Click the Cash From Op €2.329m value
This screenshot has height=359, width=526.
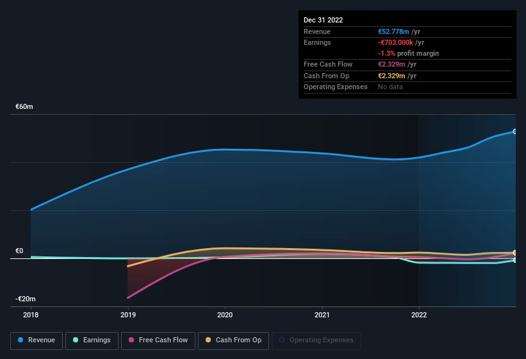point(391,76)
